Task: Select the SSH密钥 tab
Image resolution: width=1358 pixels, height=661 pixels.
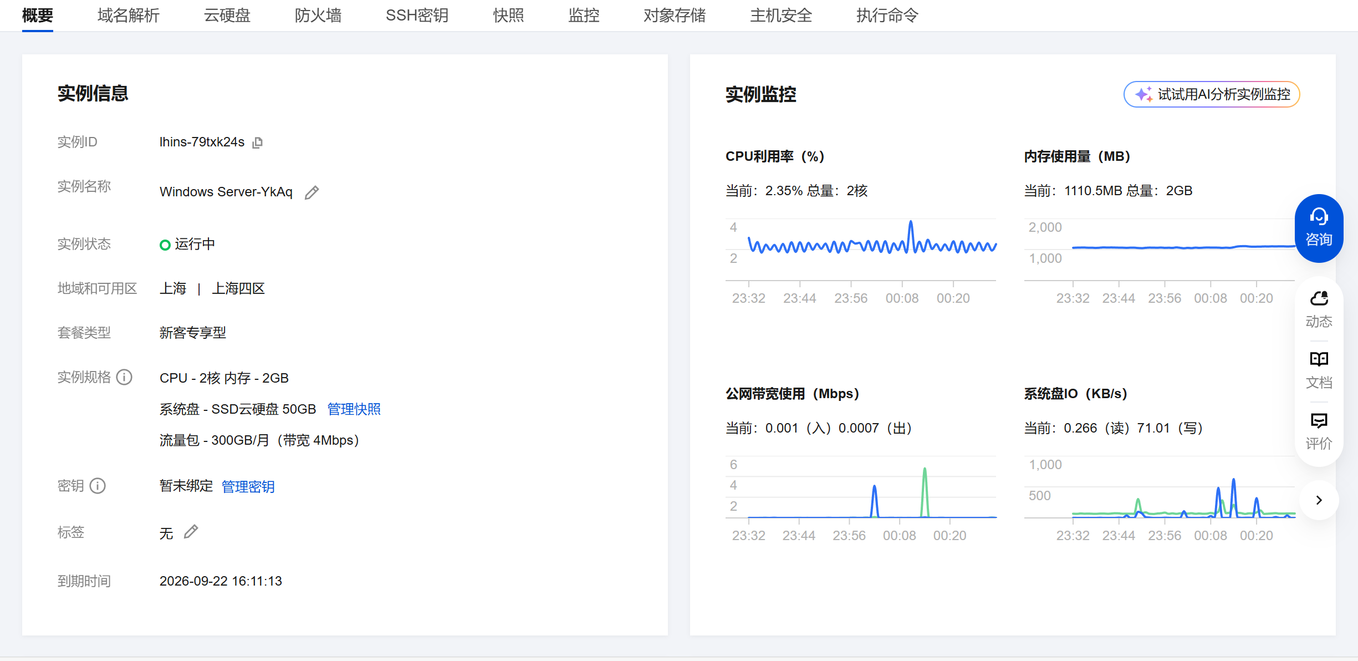Action: pyautogui.click(x=417, y=16)
